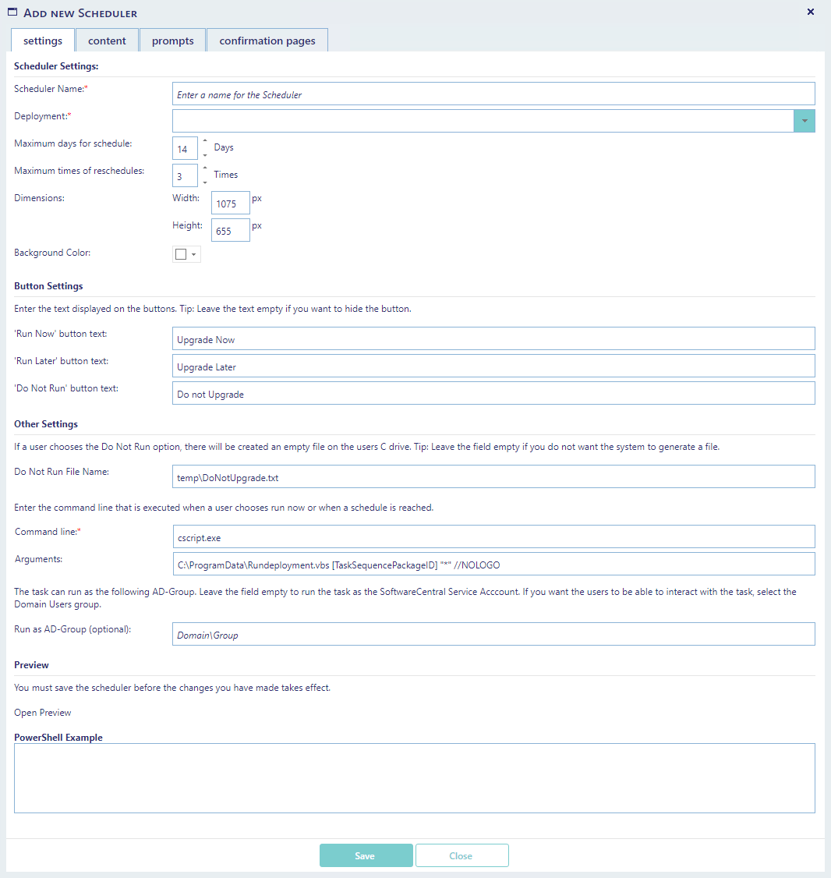
Task: Go to the confirmation pages tab
Action: [267, 41]
